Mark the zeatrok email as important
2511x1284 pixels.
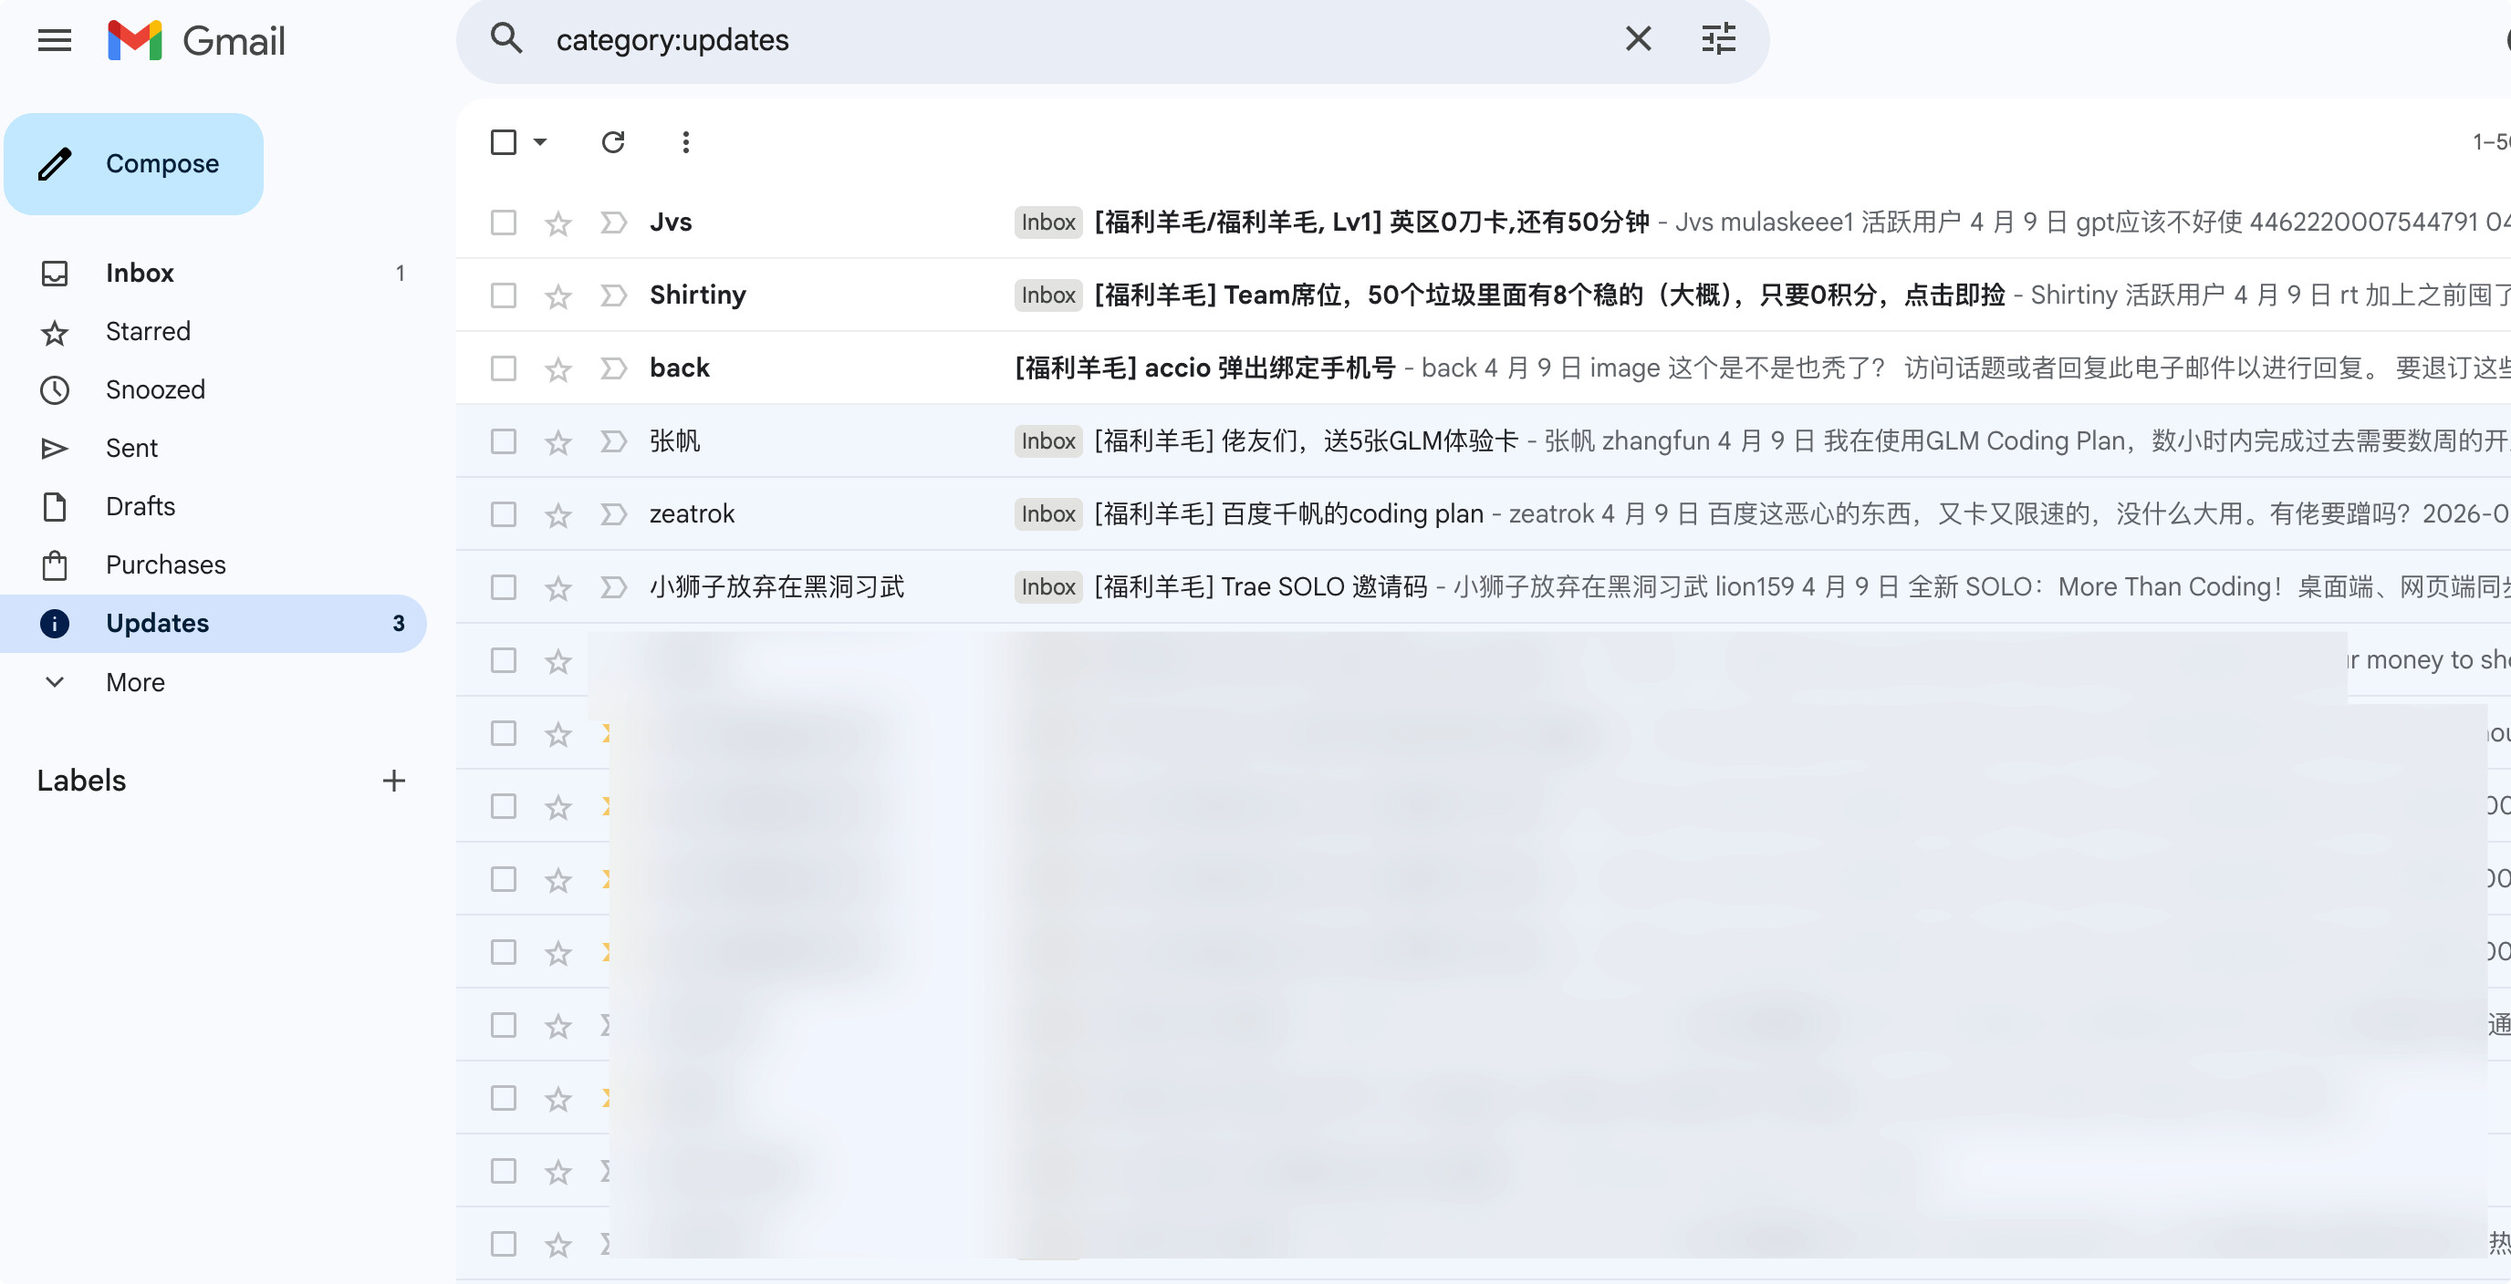pos(613,514)
